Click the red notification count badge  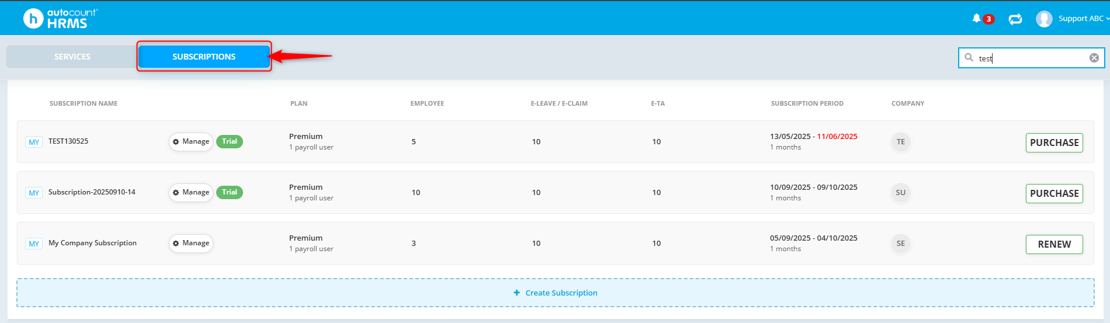(x=988, y=19)
